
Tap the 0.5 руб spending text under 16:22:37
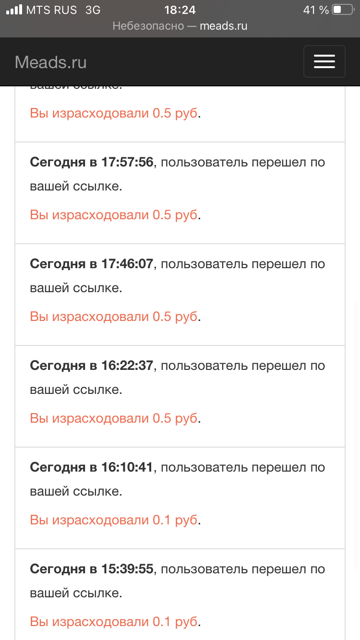tap(114, 418)
